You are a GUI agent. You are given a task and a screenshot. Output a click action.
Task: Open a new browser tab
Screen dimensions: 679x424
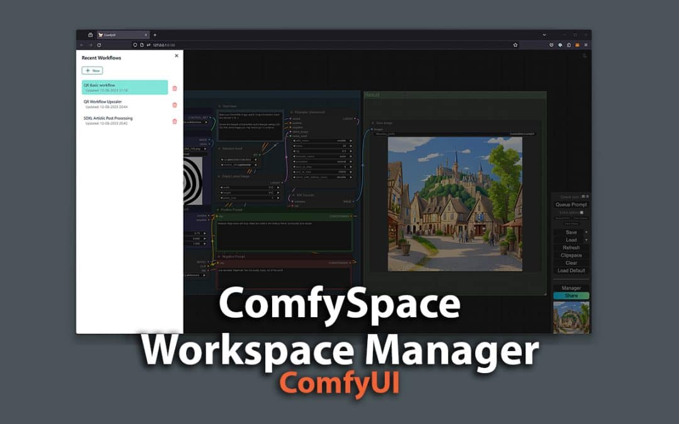[x=155, y=35]
